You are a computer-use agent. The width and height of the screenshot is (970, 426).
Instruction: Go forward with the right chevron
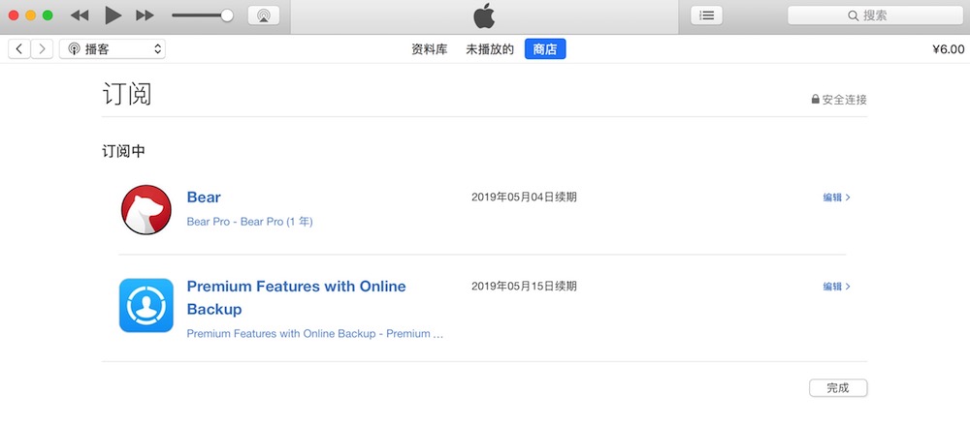tap(42, 48)
